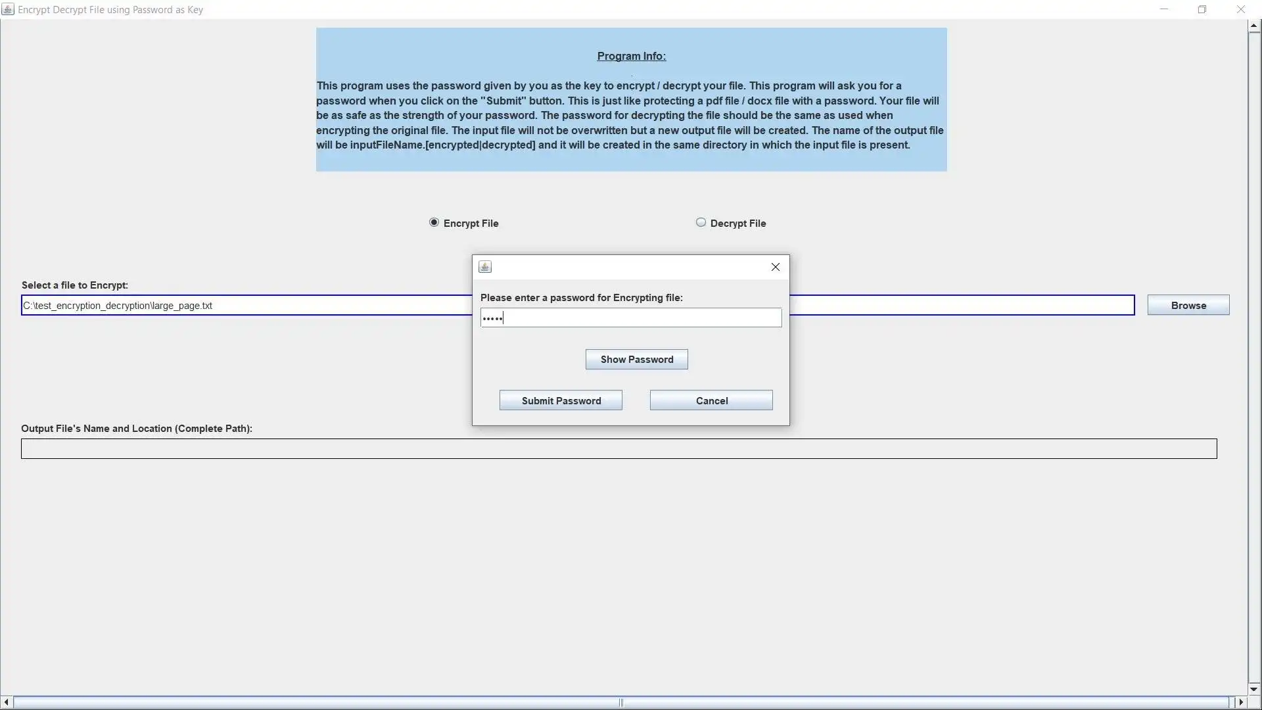Click the window close button top-right
The image size is (1262, 710).
point(1243,10)
